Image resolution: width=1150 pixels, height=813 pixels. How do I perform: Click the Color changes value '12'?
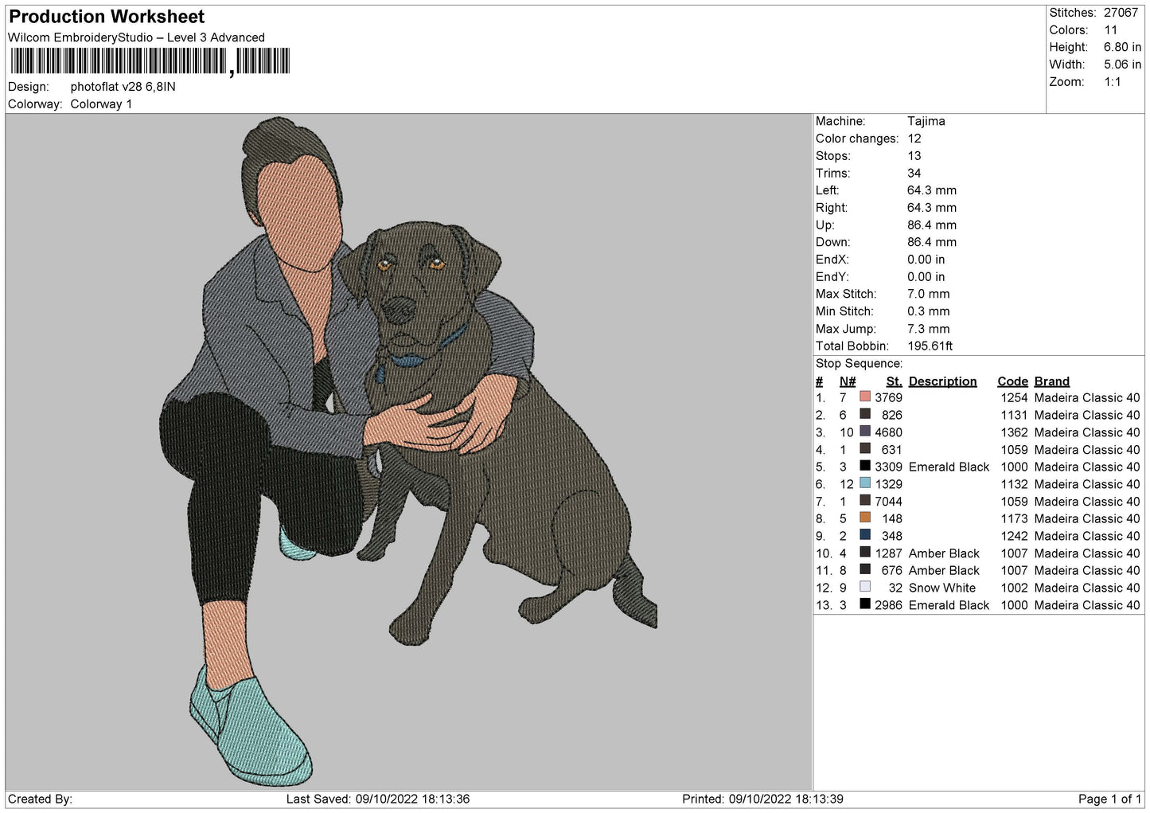point(914,139)
